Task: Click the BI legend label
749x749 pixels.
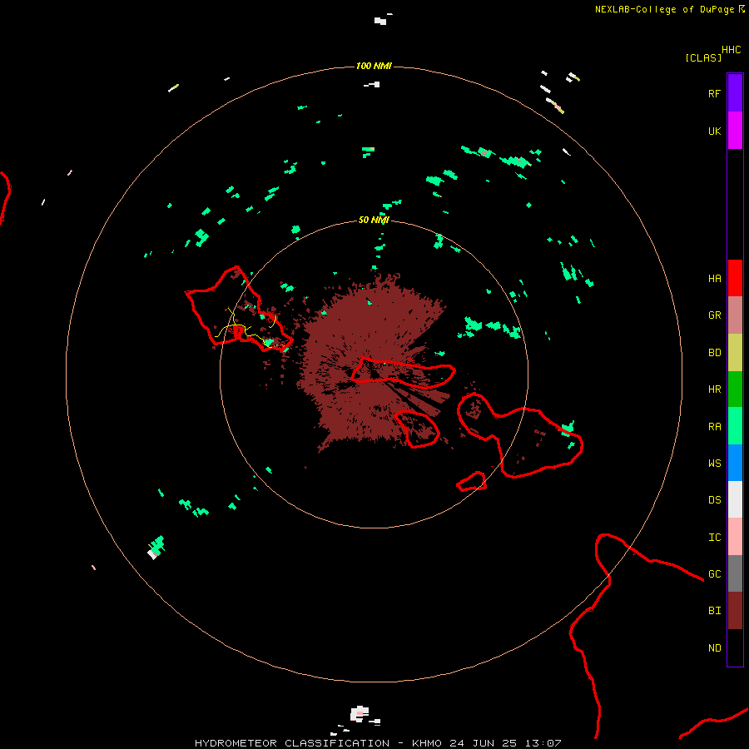Action: tap(714, 611)
